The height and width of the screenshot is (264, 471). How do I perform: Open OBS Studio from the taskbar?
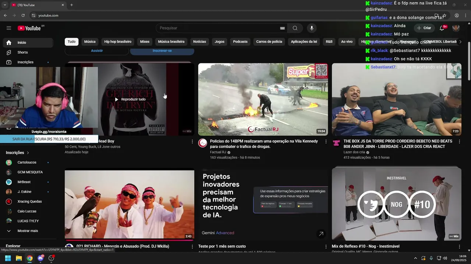click(52, 258)
